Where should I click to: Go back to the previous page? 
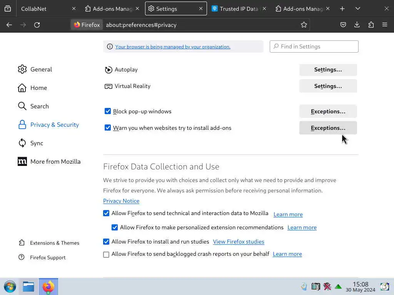click(x=9, y=25)
